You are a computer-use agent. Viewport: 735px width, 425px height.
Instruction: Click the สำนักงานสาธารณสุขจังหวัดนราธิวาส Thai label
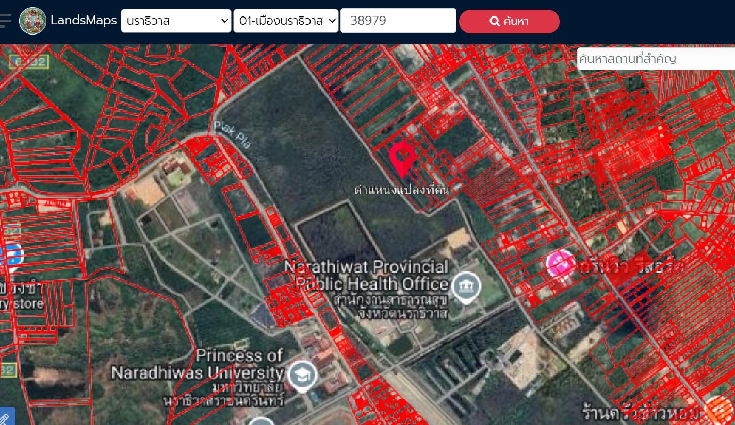pyautogui.click(x=390, y=307)
